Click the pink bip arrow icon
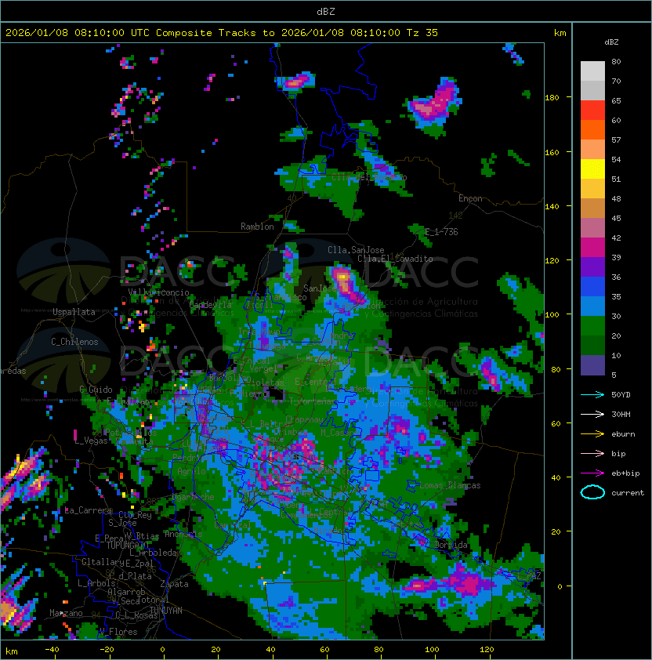 [x=592, y=454]
